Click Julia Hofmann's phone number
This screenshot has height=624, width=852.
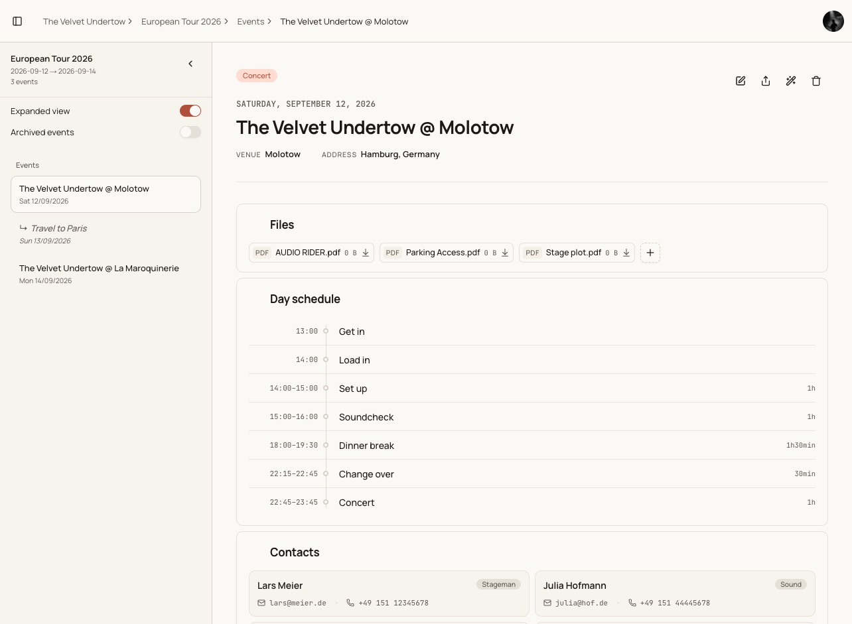(675, 603)
